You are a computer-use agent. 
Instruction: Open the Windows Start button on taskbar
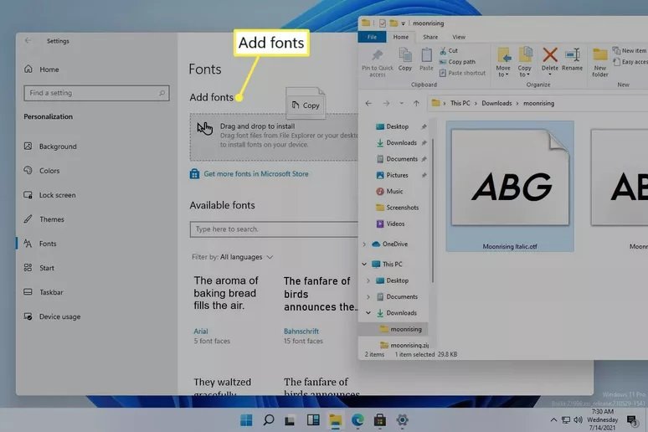[x=247, y=419]
